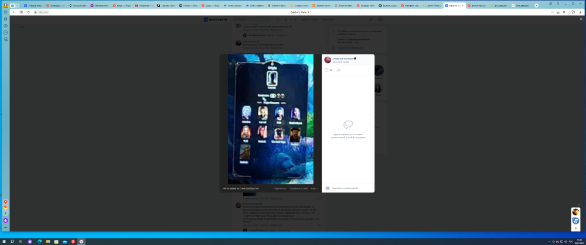Open "Фотографии на стене сообщества" album link

click(x=241, y=188)
